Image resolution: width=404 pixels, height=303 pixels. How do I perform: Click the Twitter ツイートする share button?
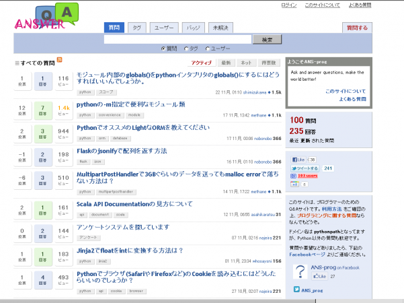(305, 168)
